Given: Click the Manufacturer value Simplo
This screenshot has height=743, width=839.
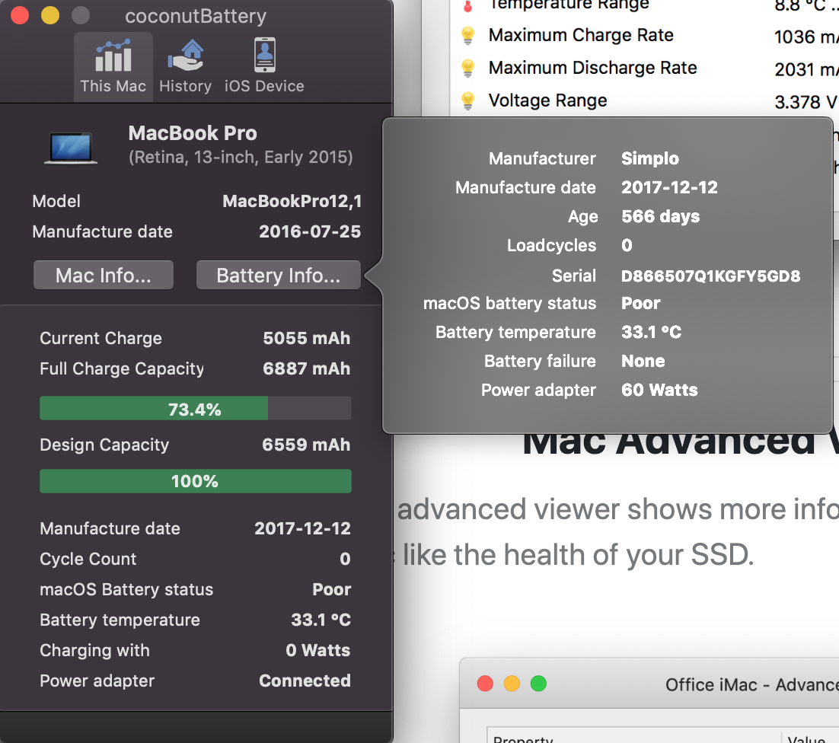Looking at the screenshot, I should click(649, 158).
